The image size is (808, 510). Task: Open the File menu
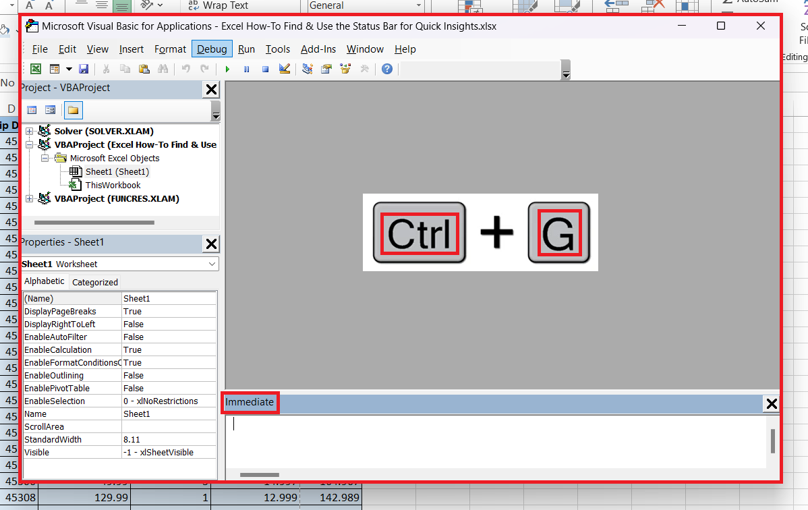40,49
